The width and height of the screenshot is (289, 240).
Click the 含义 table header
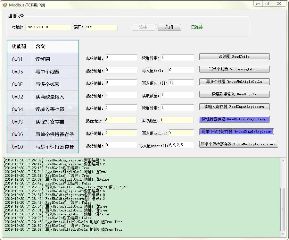[x=55, y=47]
